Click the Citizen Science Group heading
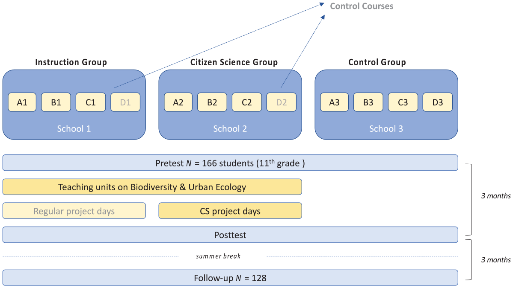This screenshot has width=513, height=288. [234, 62]
